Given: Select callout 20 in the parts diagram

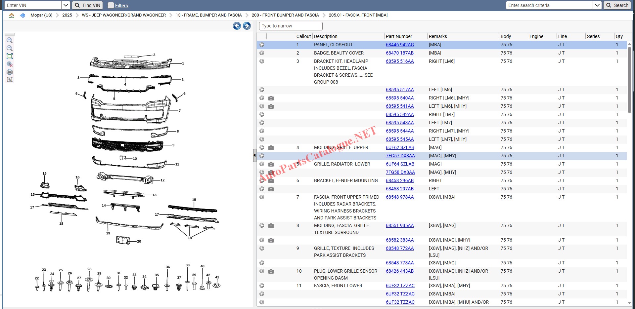Looking at the screenshot, I should coord(139,242).
